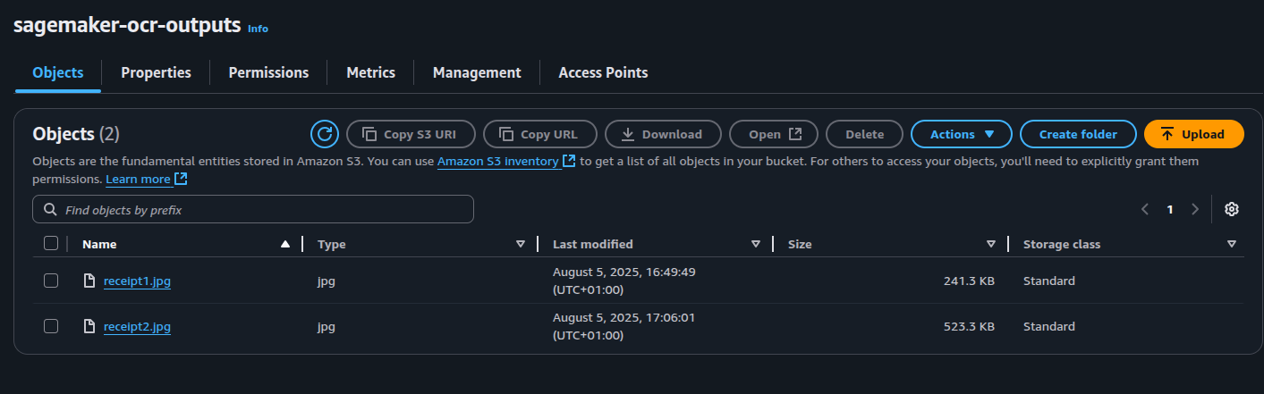Switch to the Properties tab
The width and height of the screenshot is (1264, 394).
click(x=156, y=73)
